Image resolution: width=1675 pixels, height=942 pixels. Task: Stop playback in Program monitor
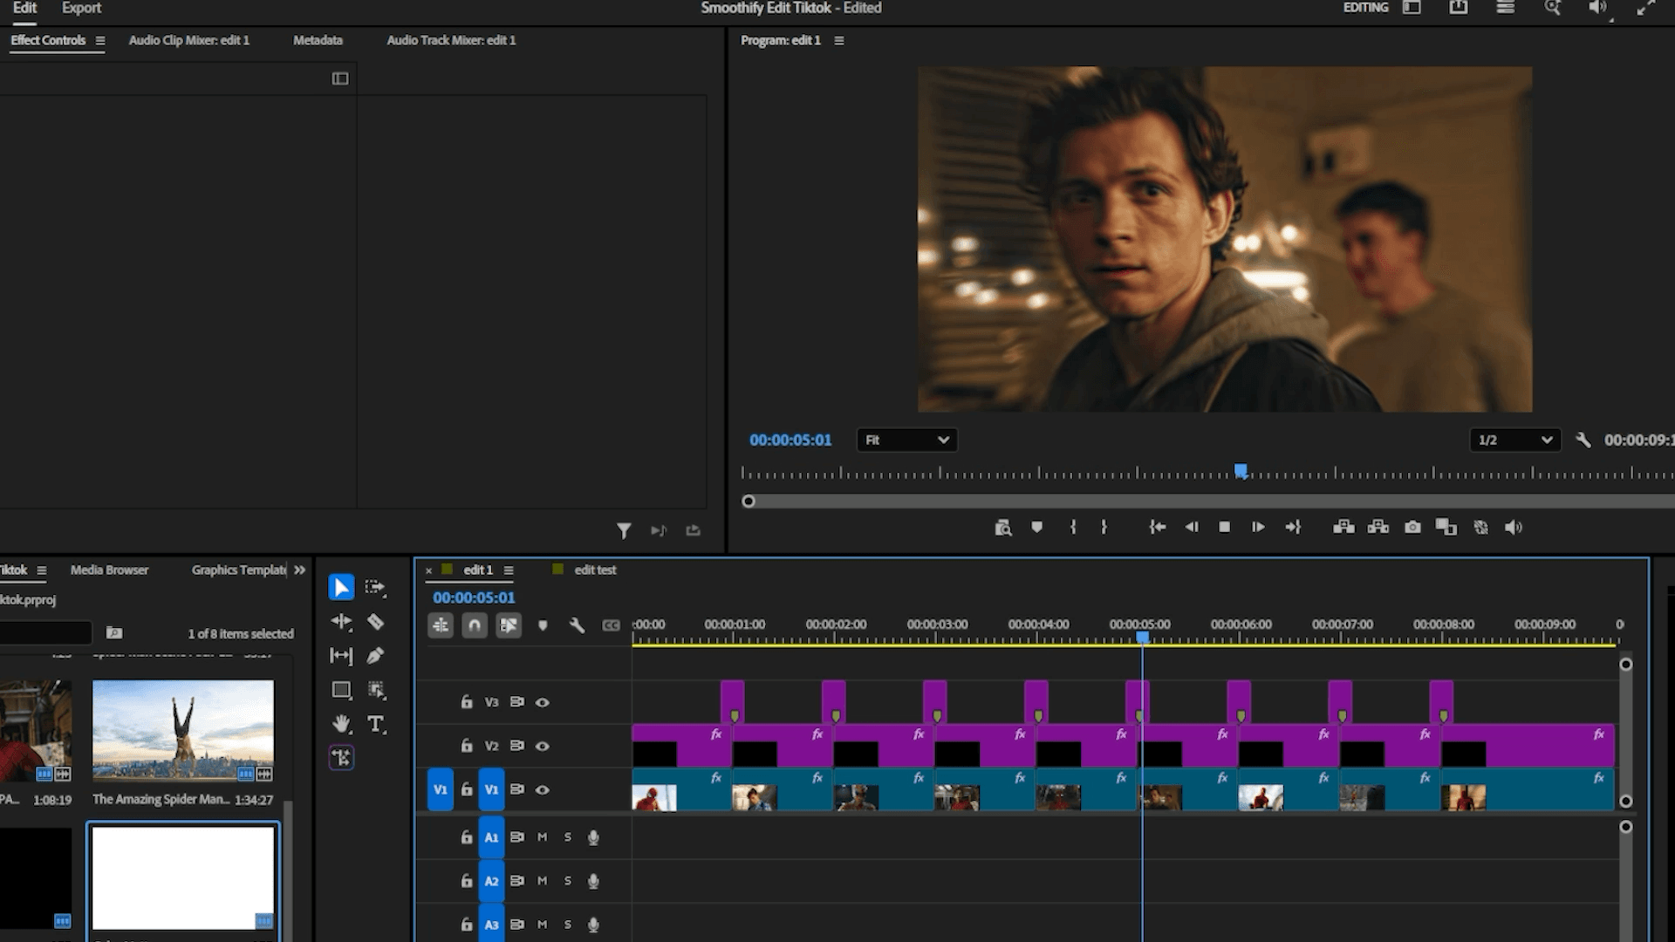pyautogui.click(x=1224, y=527)
